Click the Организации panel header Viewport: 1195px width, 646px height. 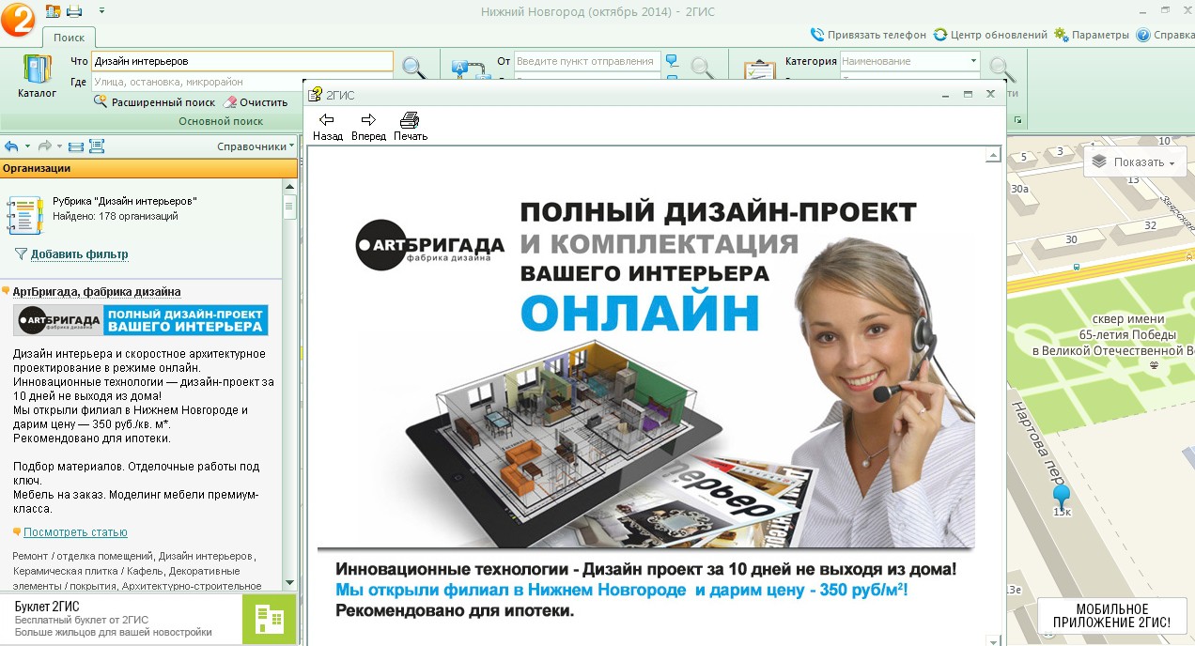coord(148,168)
